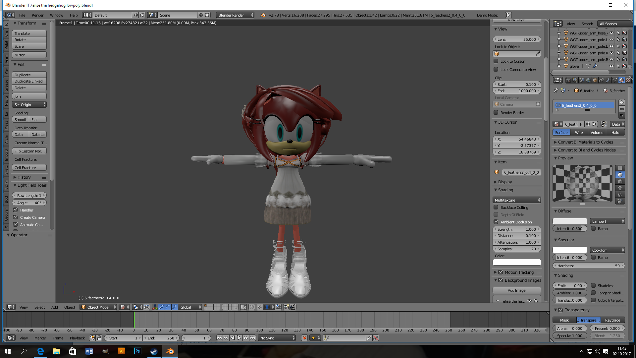Toggle node materials icon next to Data
636x358 pixels.
[x=604, y=124]
